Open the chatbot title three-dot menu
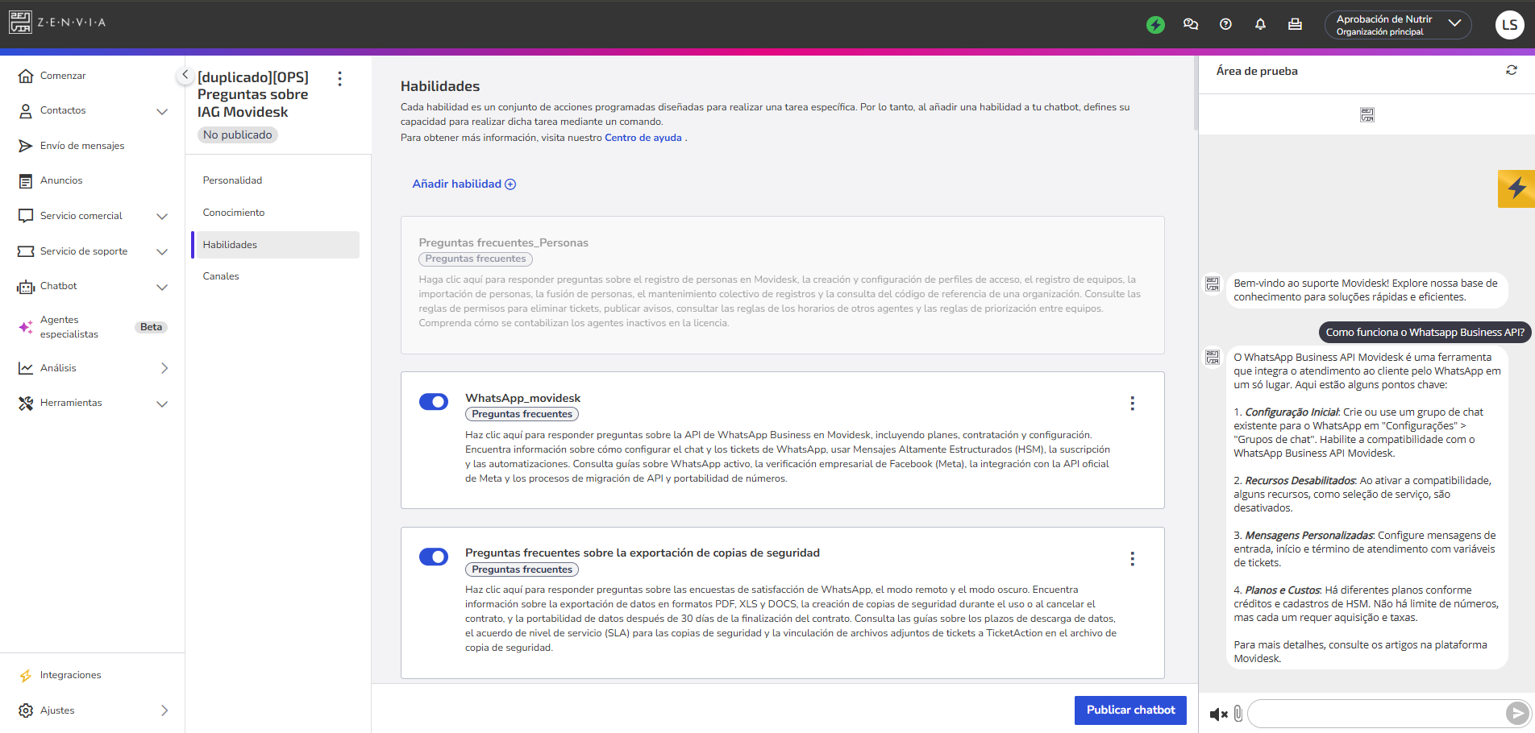Screen dimensions: 1535x733 [339, 78]
